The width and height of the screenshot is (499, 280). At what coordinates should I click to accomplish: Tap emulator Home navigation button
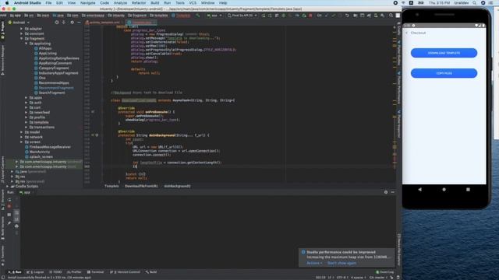(x=444, y=190)
